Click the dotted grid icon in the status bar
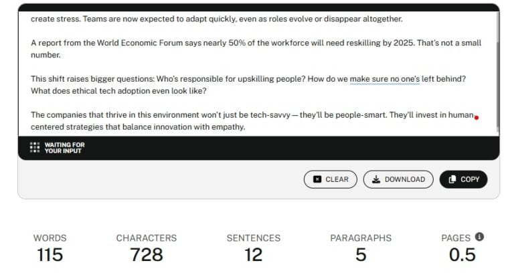 pyautogui.click(x=35, y=148)
